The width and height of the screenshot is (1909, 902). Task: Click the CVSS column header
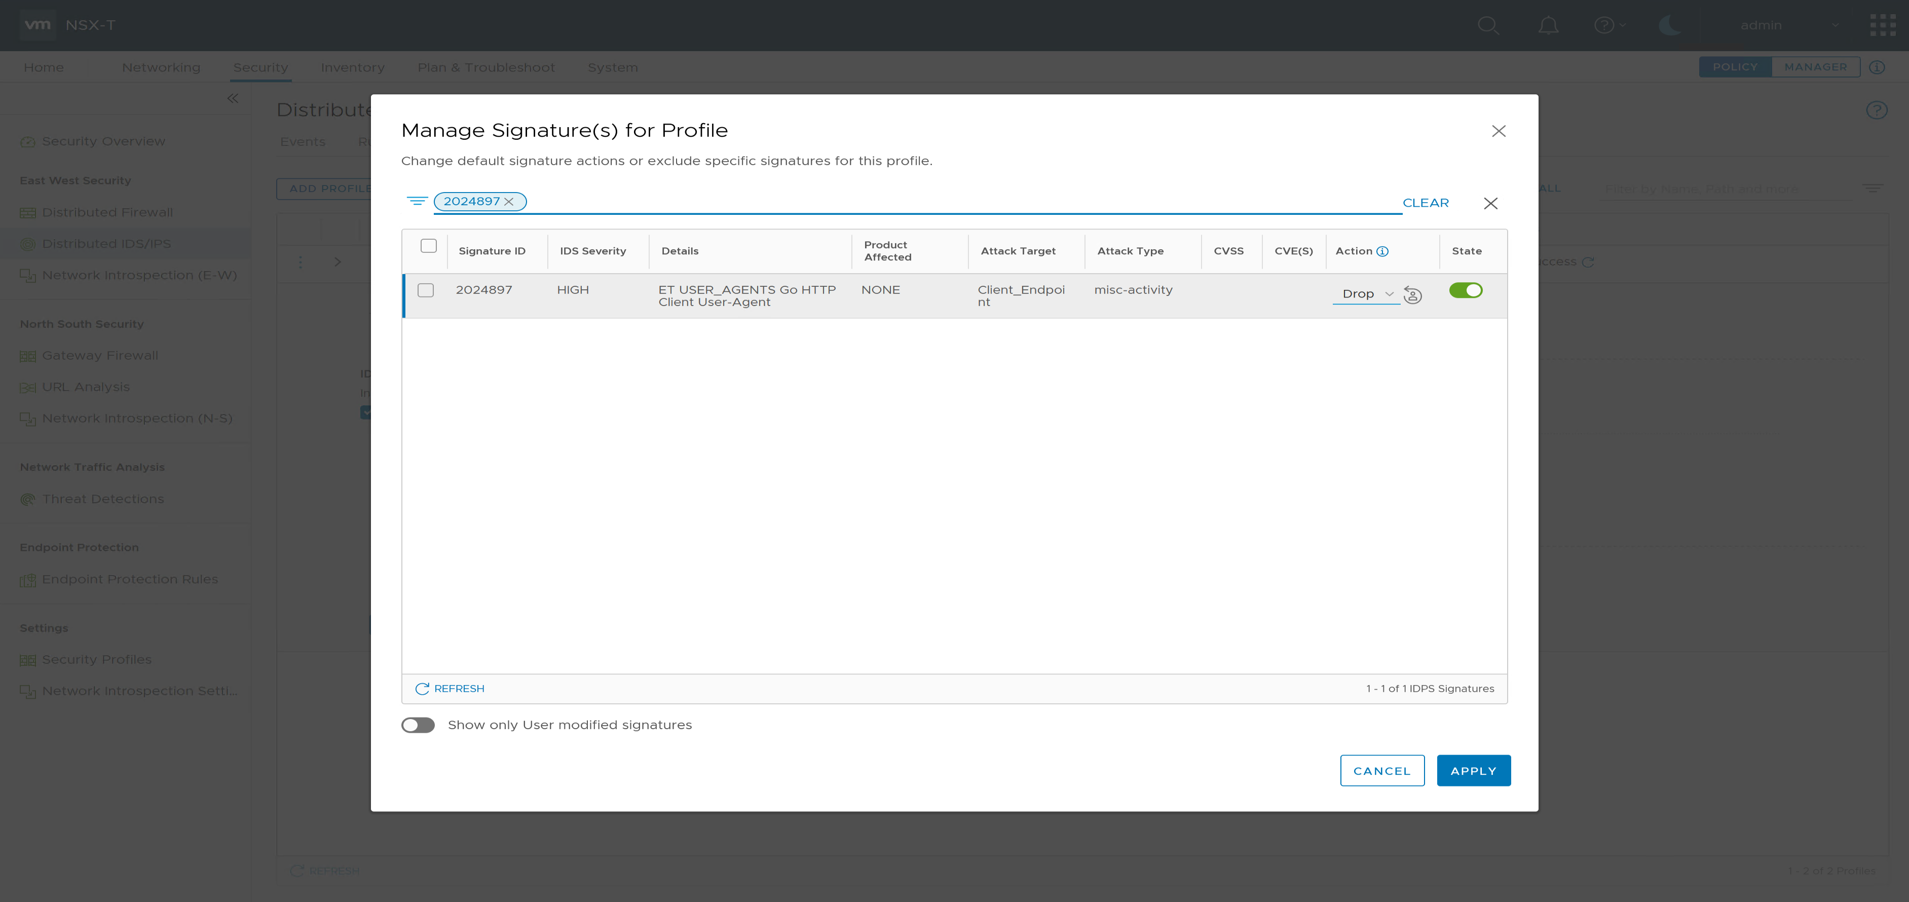1228,251
